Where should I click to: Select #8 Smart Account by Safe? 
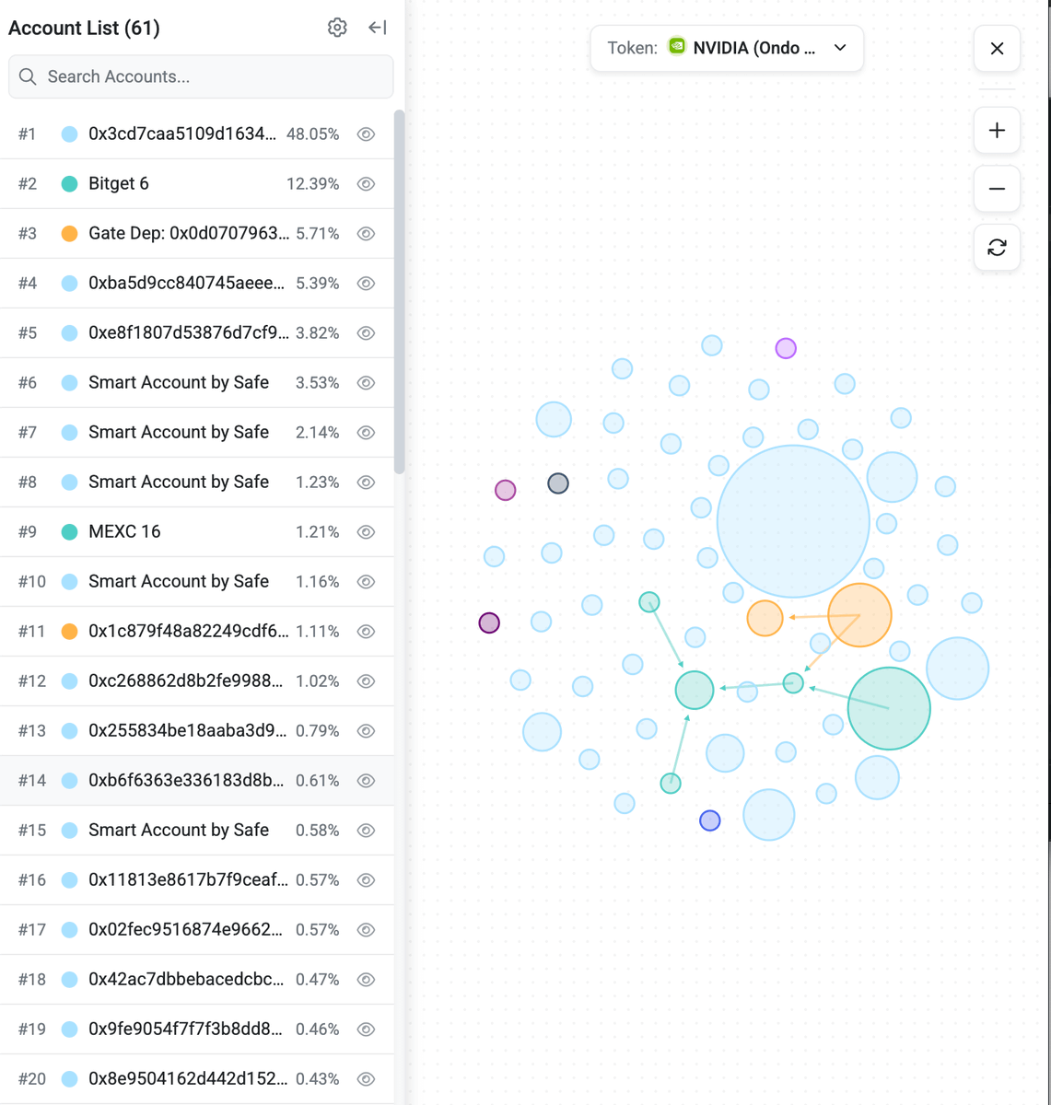(x=197, y=483)
